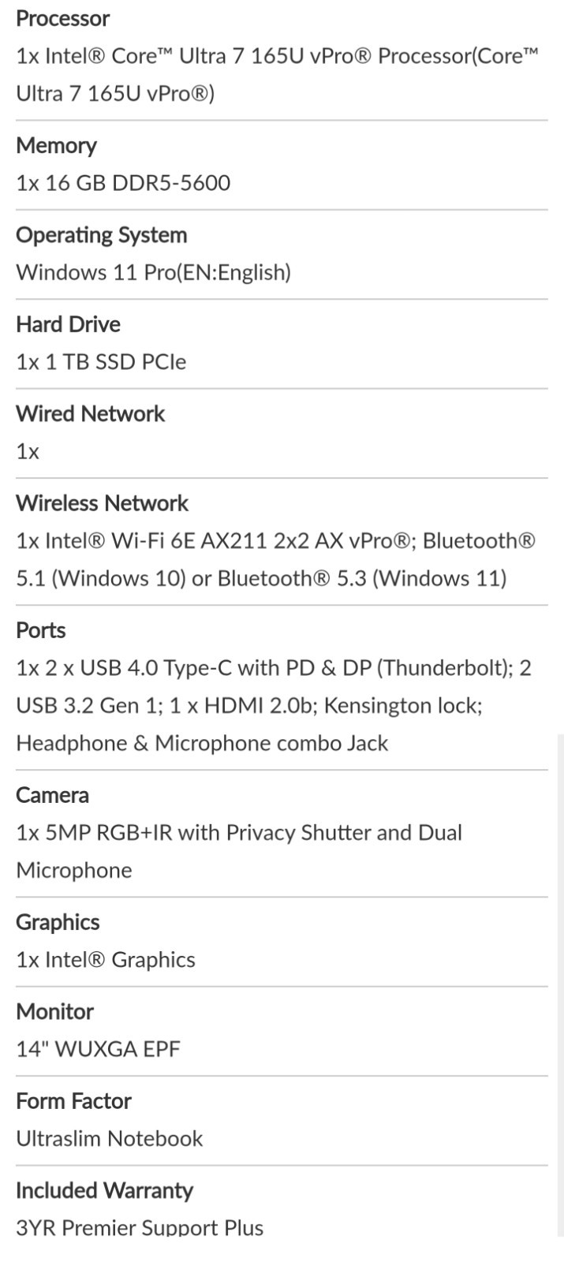Select the Processor heading

[63, 18]
